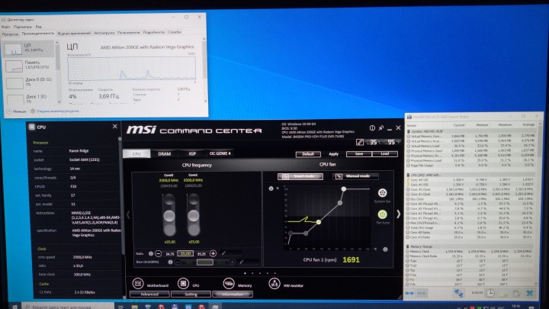Screen dimensions: 549x309
Task: Switch to the DRAM tab in Command Center
Action: pos(164,153)
